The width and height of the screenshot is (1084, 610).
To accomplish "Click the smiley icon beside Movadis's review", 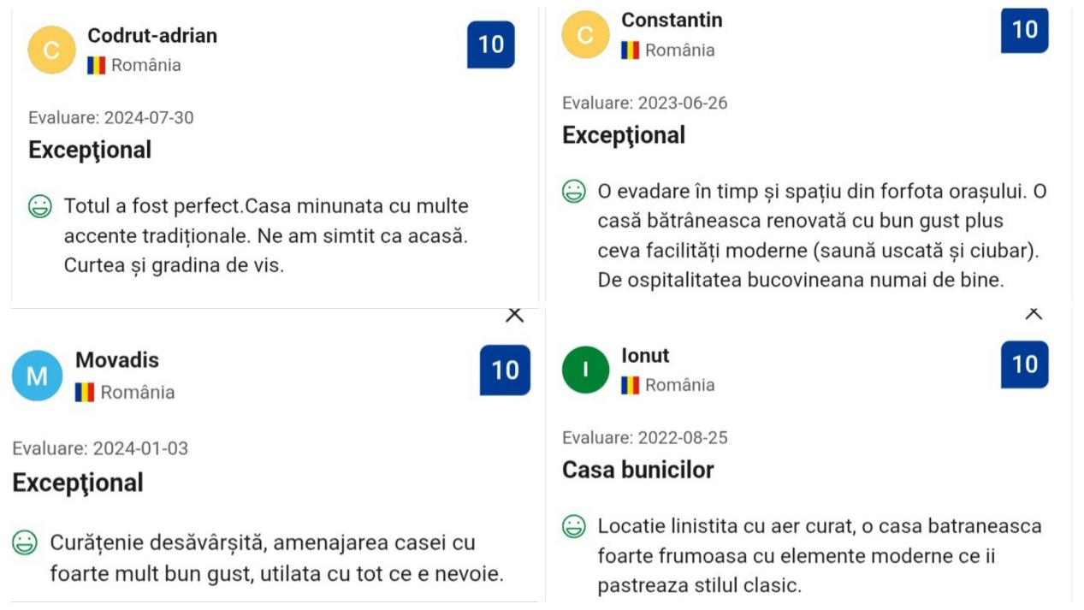I will (25, 542).
